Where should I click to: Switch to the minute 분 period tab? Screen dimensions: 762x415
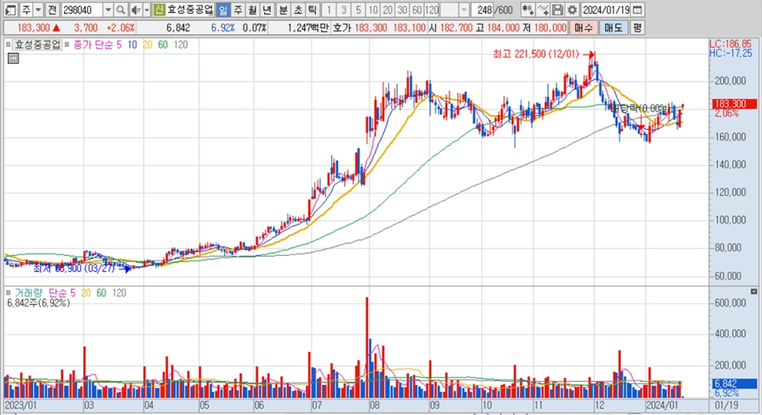tap(283, 10)
